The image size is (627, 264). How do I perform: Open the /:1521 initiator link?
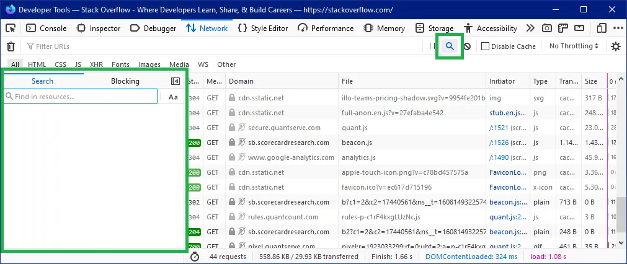point(499,128)
